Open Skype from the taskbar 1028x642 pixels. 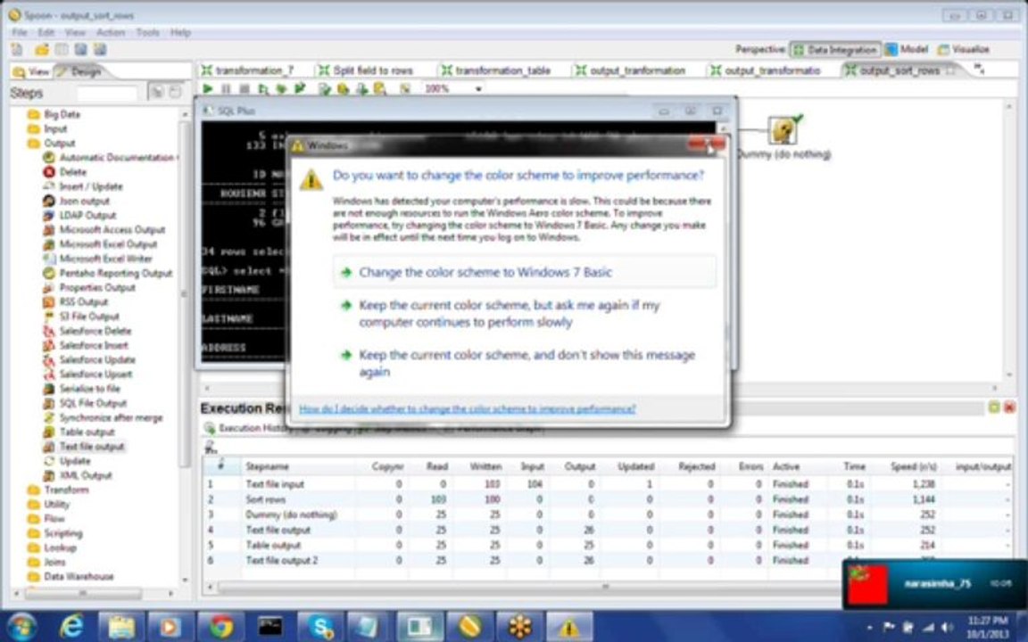[x=320, y=627]
